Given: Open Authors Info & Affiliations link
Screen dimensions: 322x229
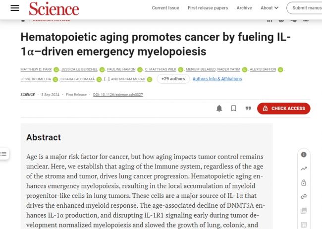Looking at the screenshot, I should click(217, 79).
